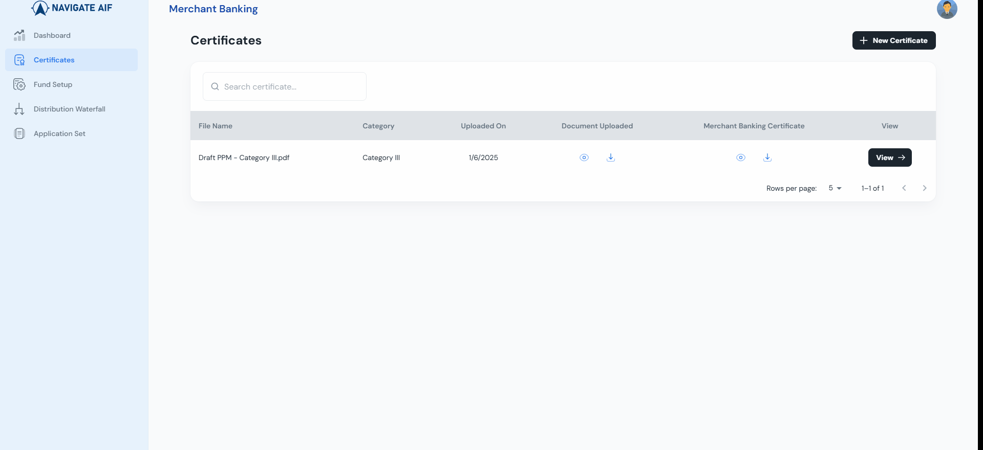Click the search magnifier icon
The height and width of the screenshot is (450, 983).
tap(215, 86)
